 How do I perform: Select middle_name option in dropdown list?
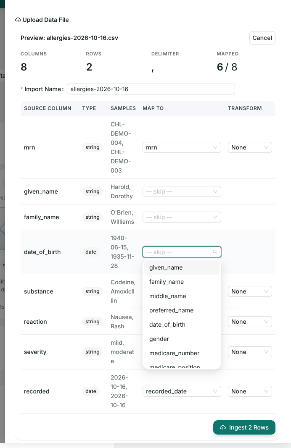pos(182,296)
